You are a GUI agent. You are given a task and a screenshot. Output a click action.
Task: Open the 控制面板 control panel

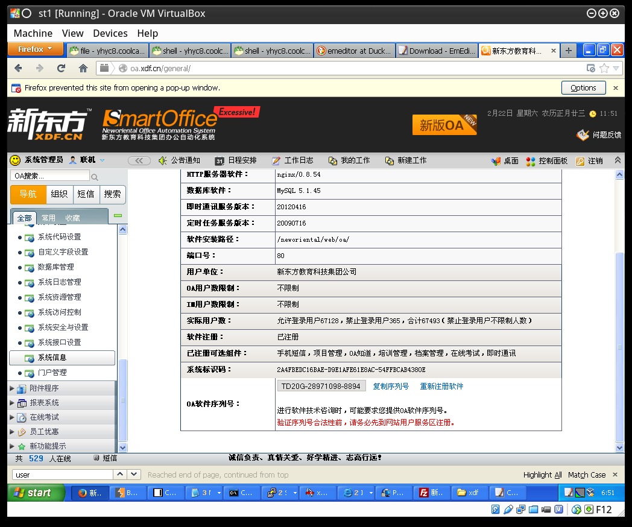coord(547,161)
